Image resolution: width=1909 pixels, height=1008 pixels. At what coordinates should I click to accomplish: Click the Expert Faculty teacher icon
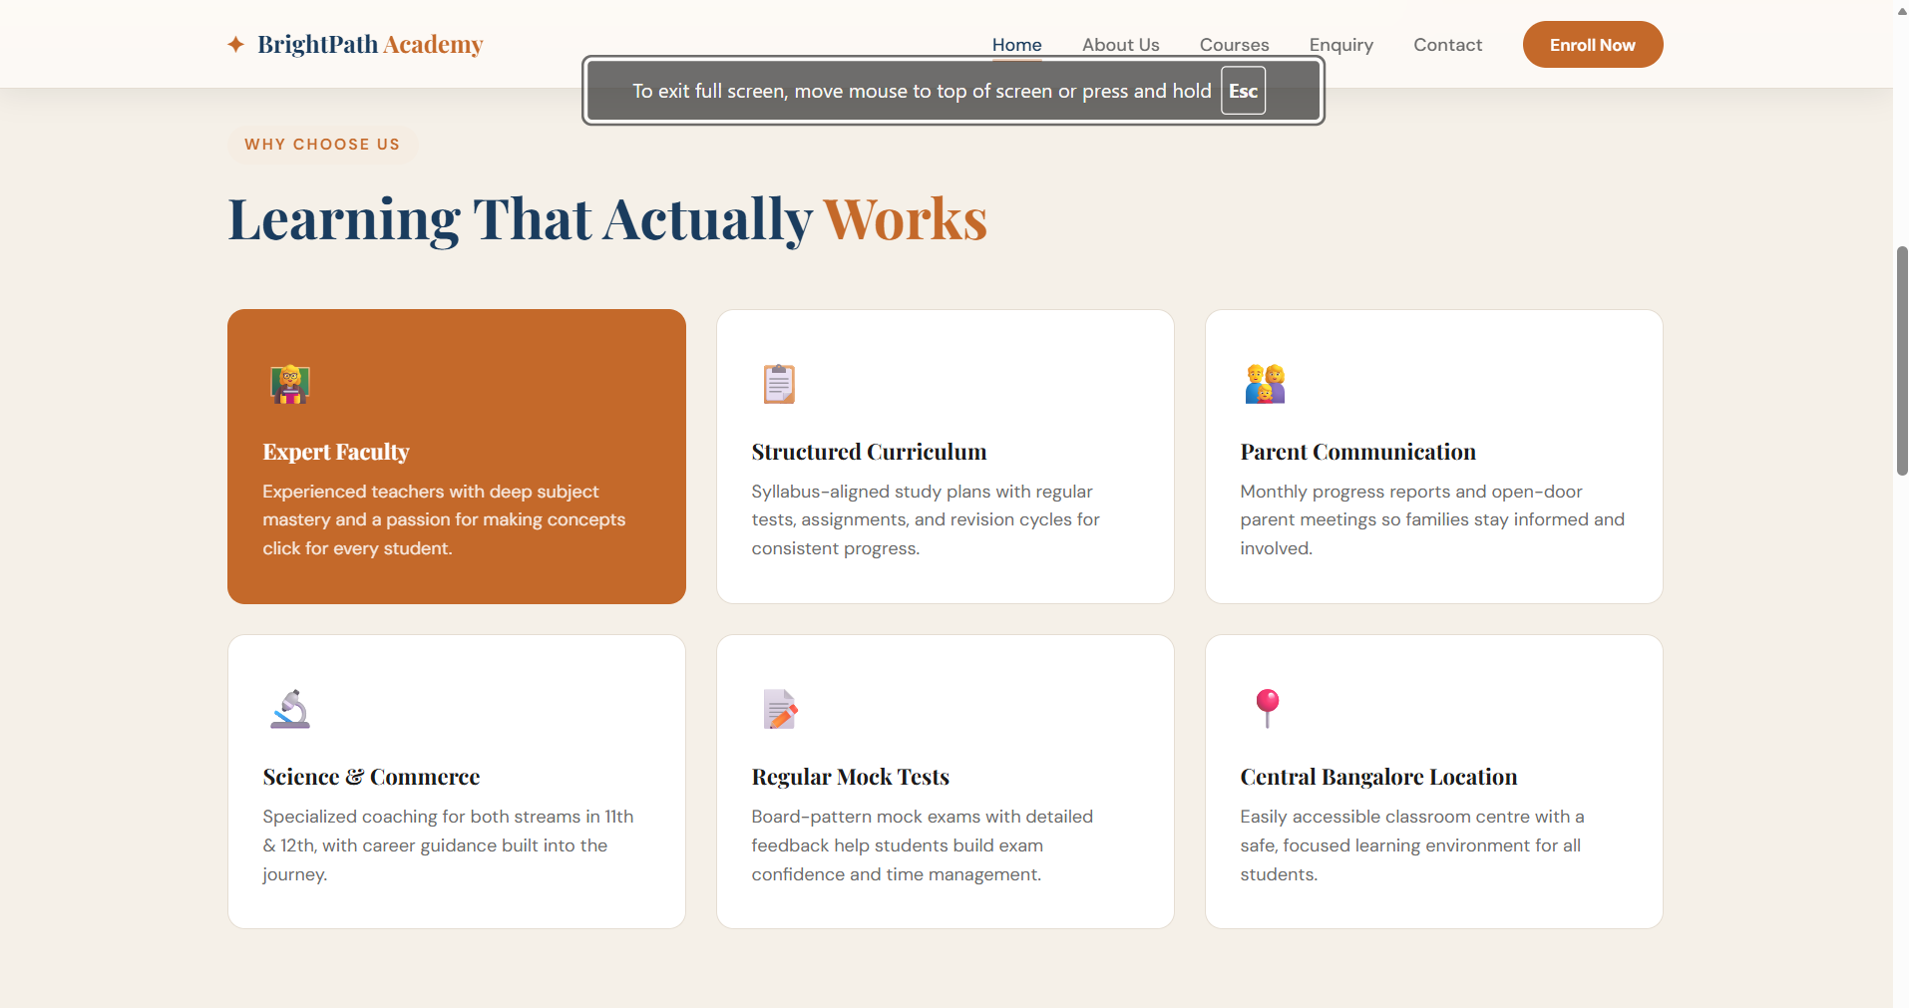click(x=290, y=384)
